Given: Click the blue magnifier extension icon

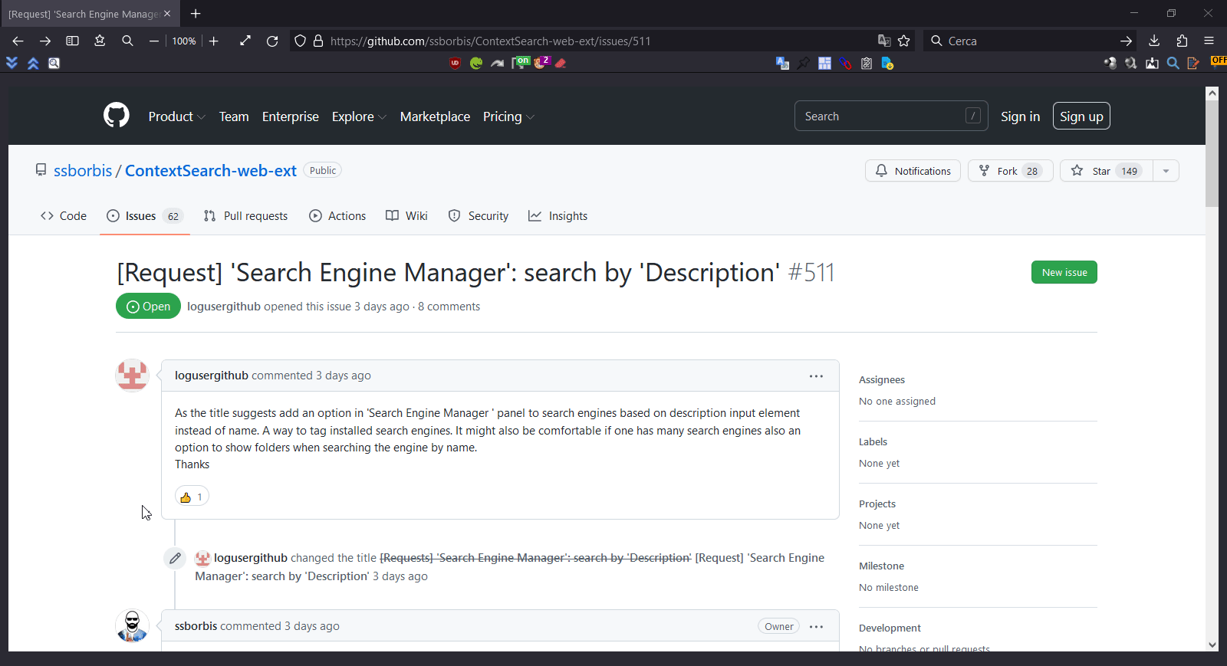Looking at the screenshot, I should click(1173, 63).
